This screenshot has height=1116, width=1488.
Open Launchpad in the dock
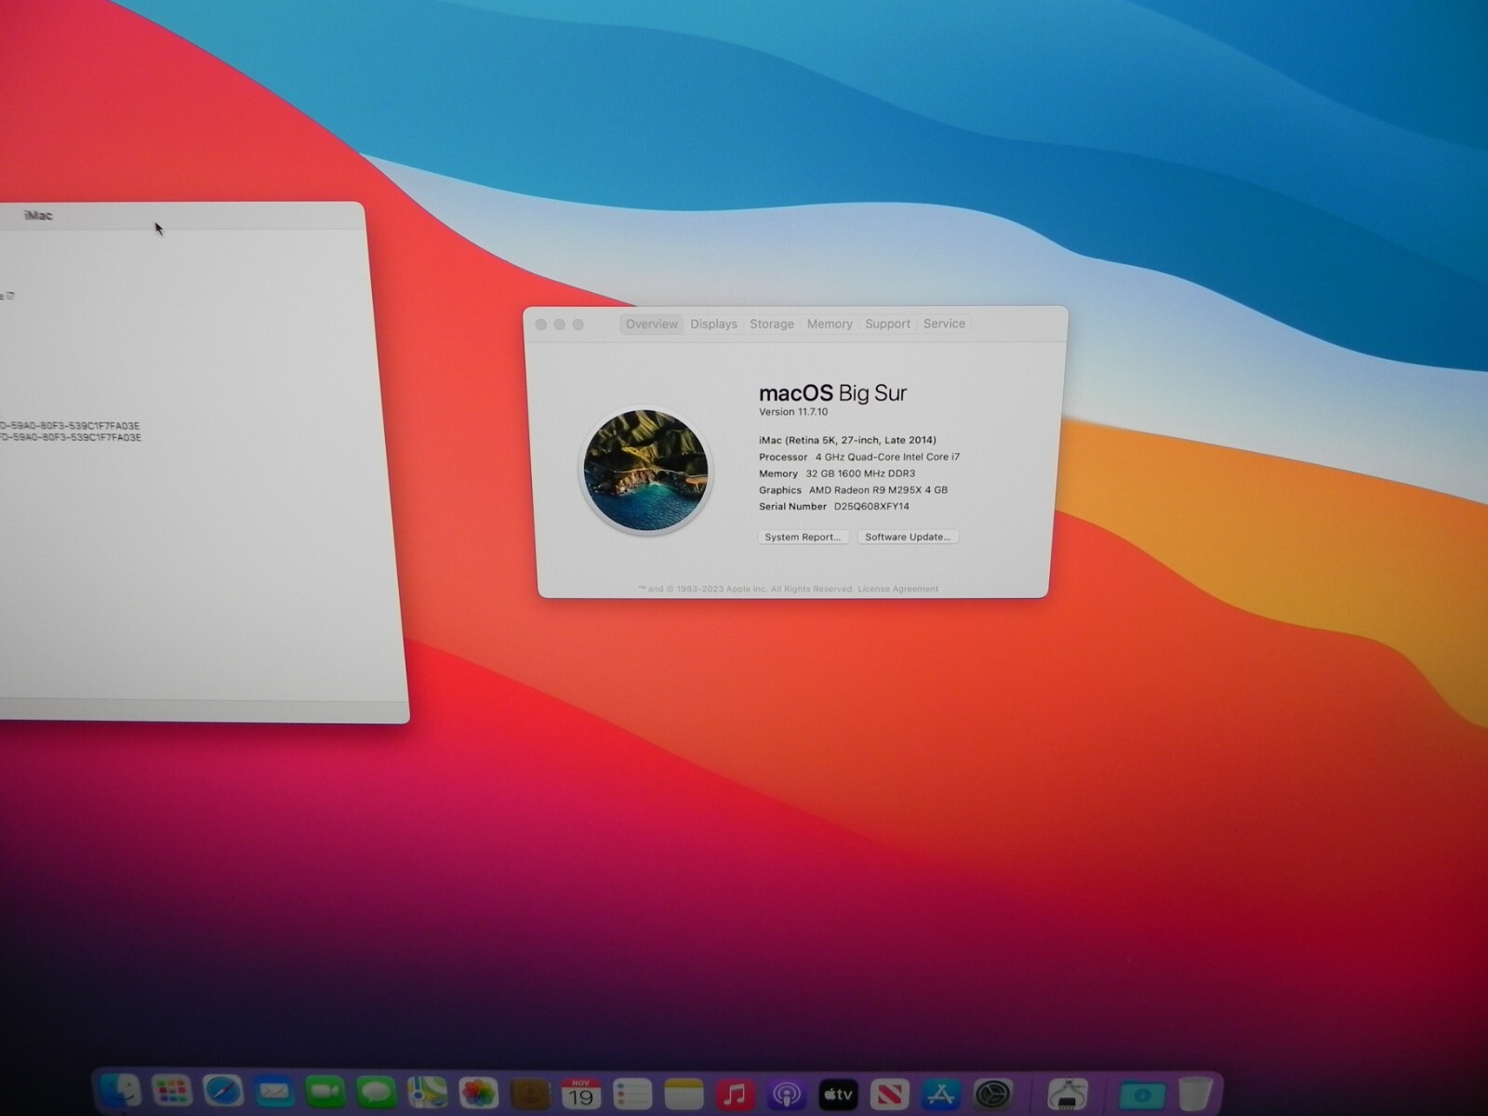click(171, 1092)
